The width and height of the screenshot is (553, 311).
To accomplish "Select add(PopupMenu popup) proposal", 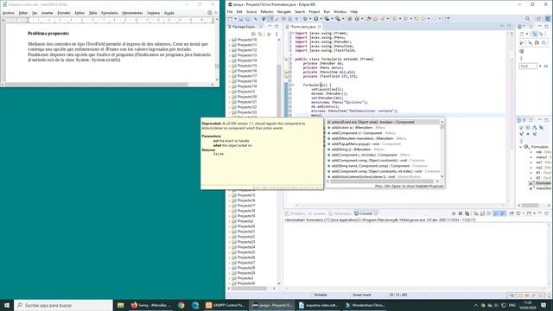I will [x=383, y=144].
